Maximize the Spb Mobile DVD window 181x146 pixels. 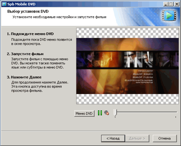pos(171,4)
